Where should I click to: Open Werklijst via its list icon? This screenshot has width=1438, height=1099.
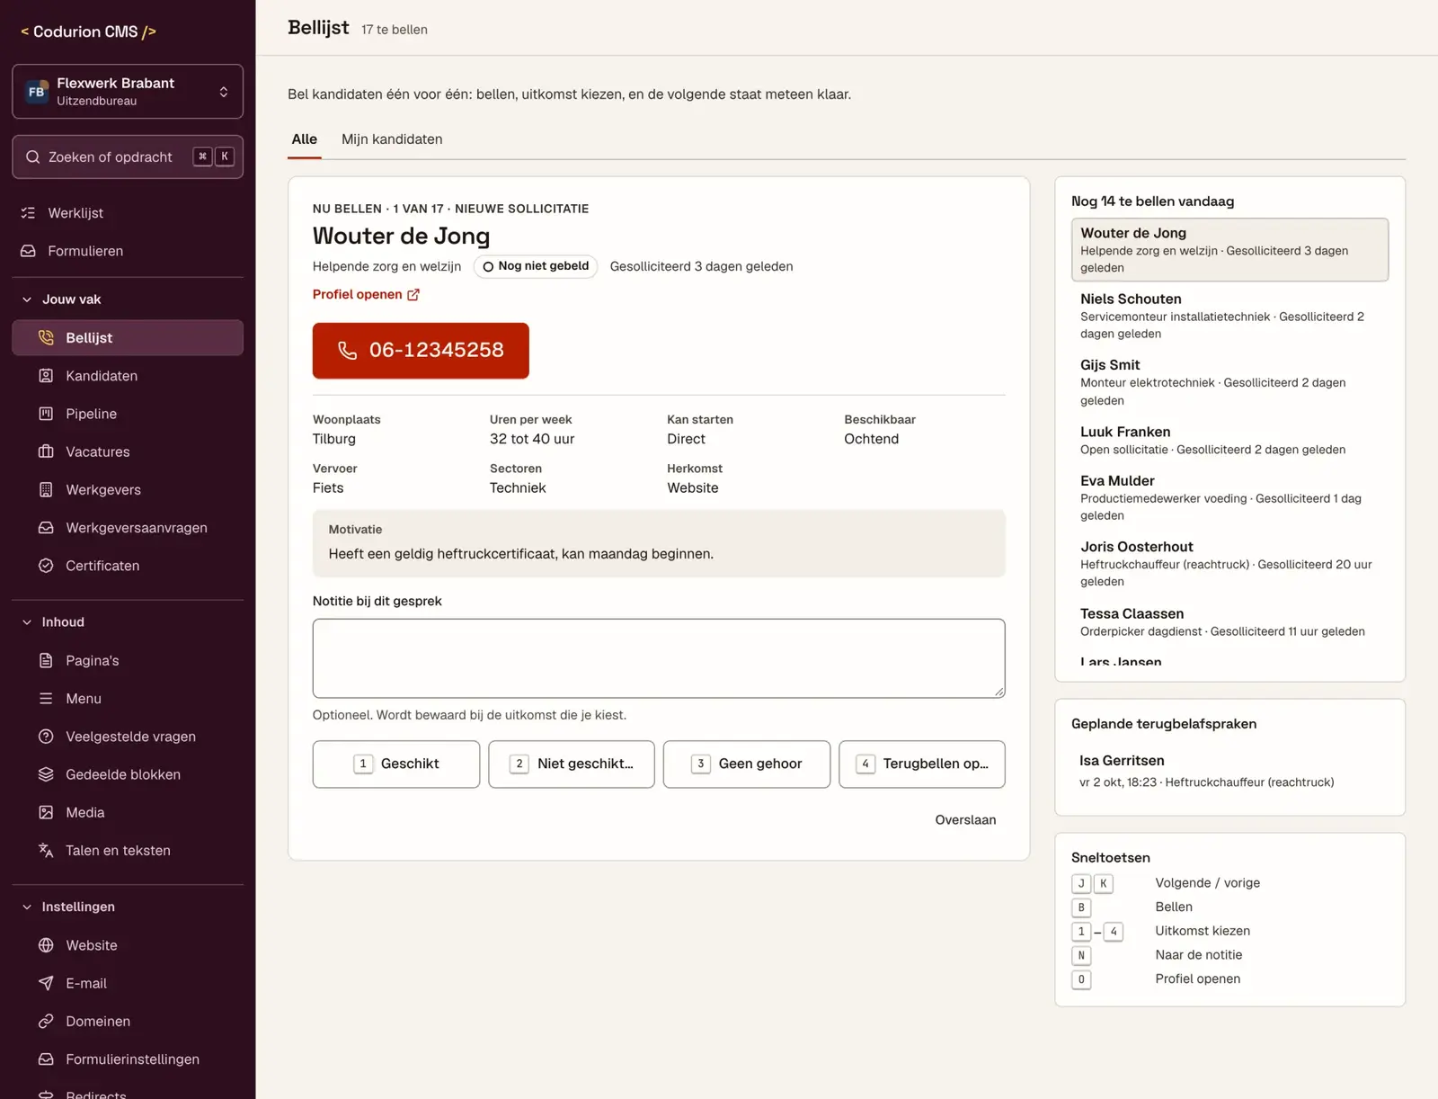[x=28, y=213]
